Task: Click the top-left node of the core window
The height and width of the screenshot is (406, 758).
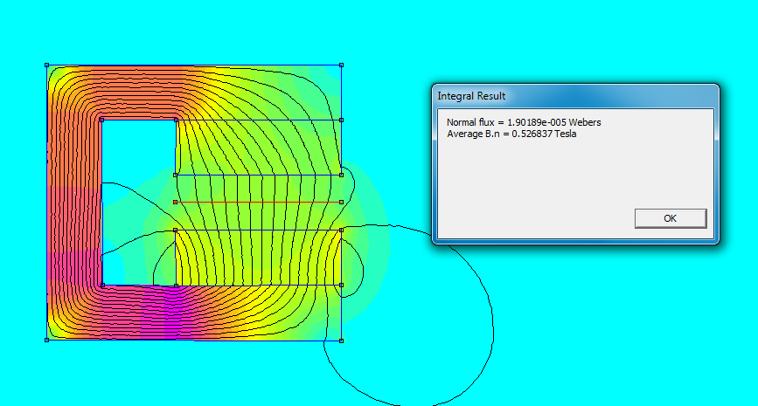Action: [x=102, y=120]
